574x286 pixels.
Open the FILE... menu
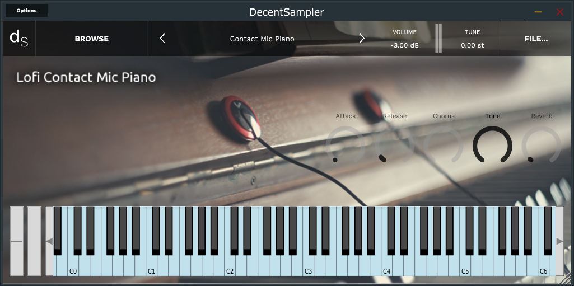click(536, 39)
